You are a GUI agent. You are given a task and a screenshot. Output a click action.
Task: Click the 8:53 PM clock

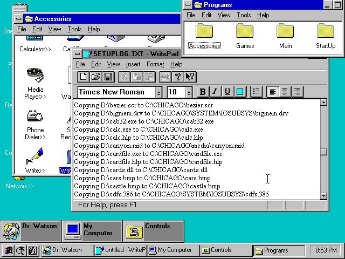[326, 250]
